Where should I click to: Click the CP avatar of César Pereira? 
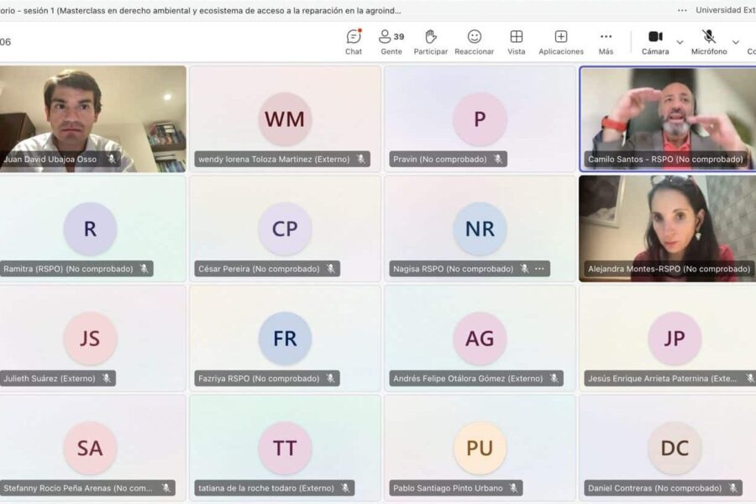(285, 228)
